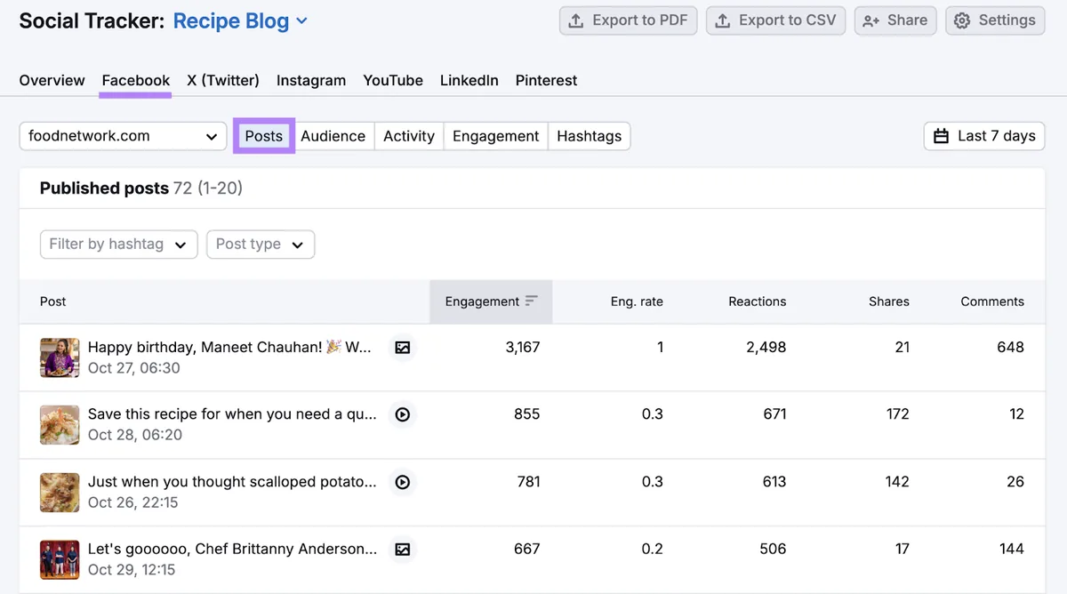
Task: Export the report to PDF
Action: click(628, 20)
